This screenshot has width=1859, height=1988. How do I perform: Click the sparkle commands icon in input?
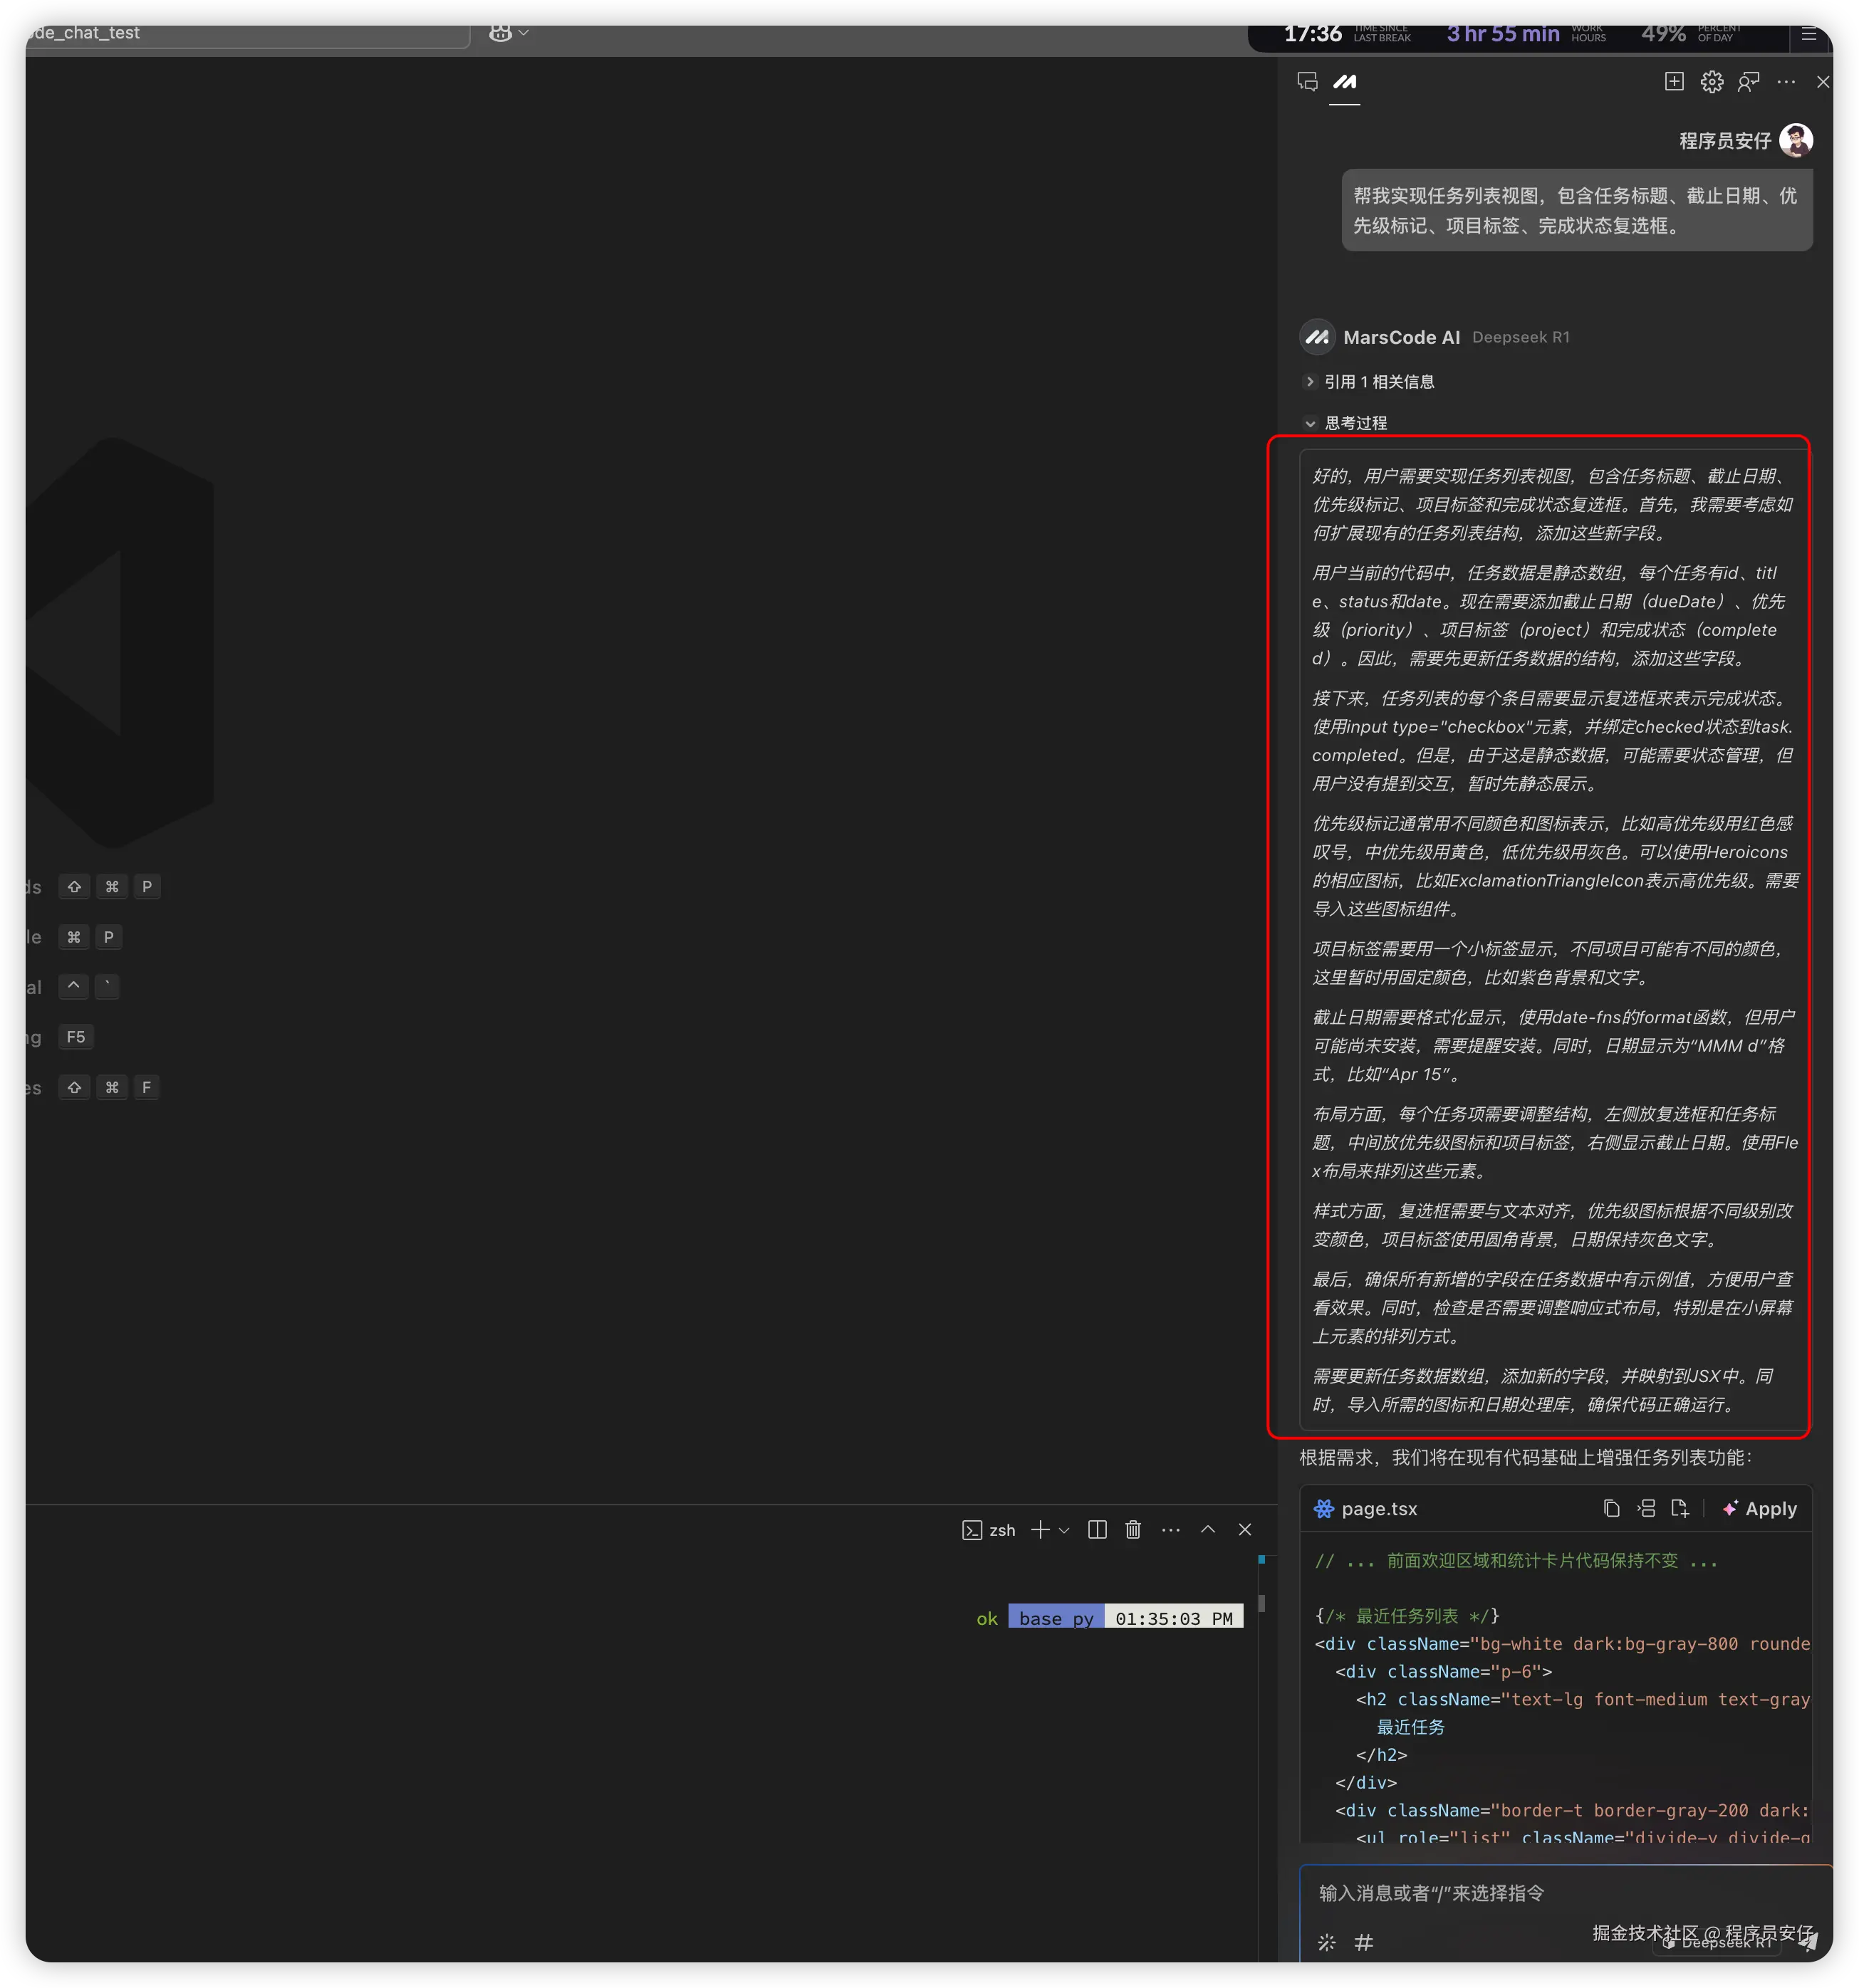pyautogui.click(x=1327, y=1942)
